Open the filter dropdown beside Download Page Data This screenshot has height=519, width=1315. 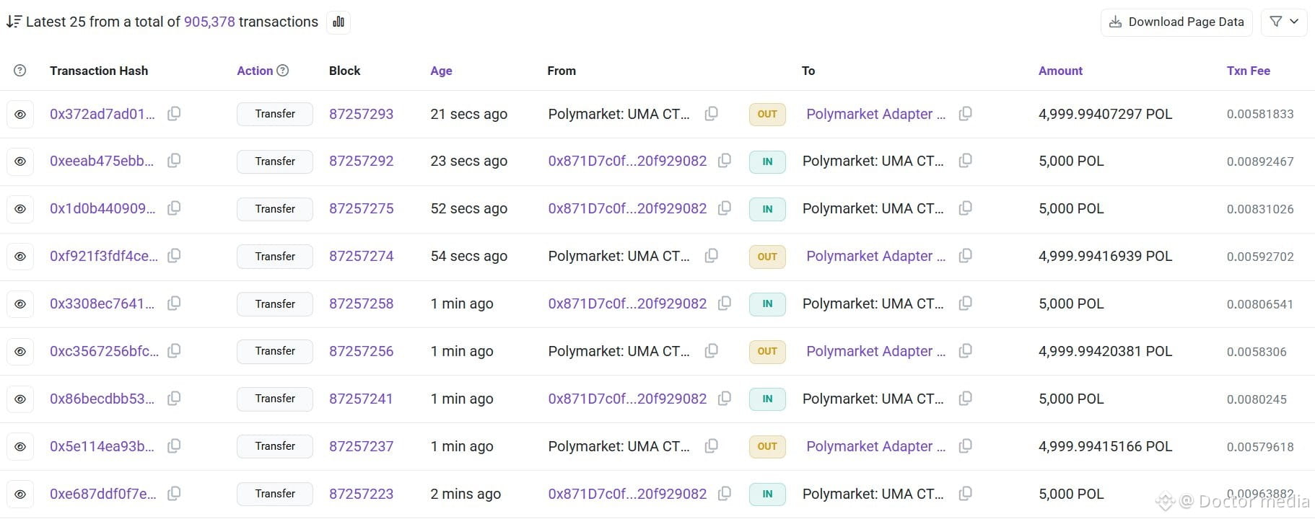(x=1284, y=22)
